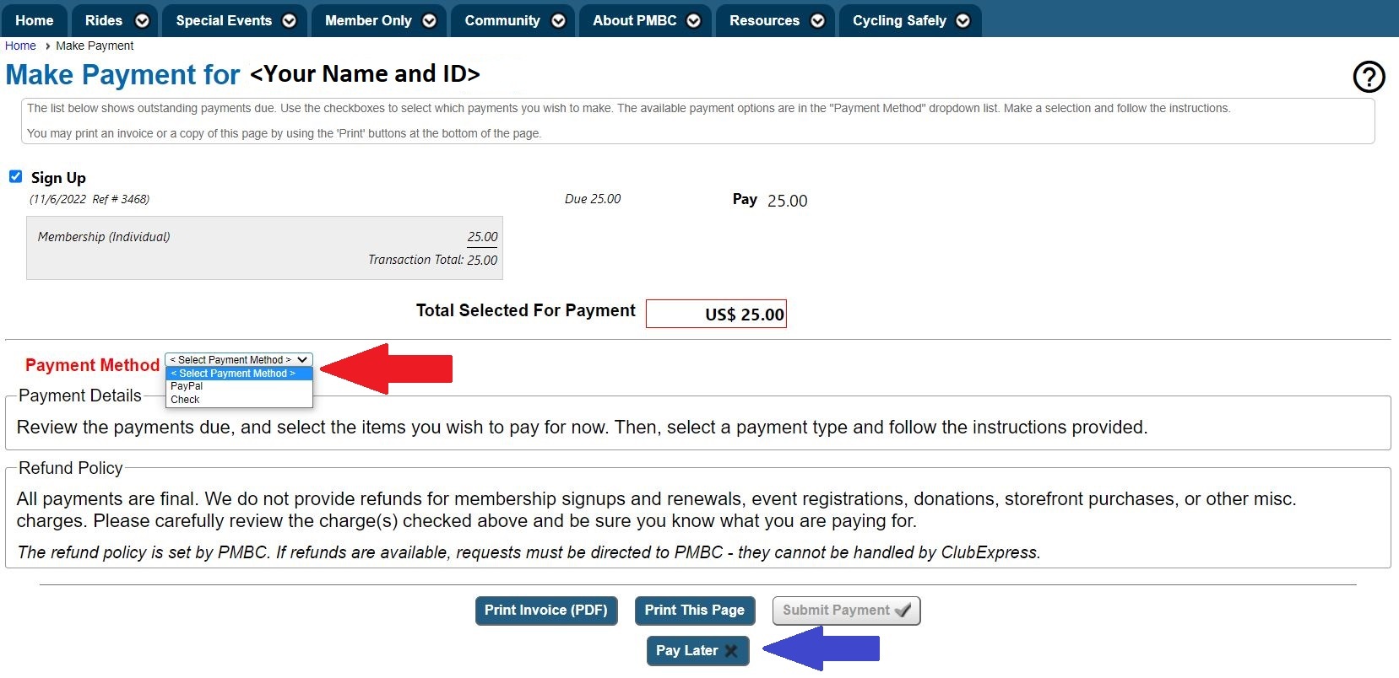
Task: Click the Pay amount field showing 25.00
Action: [x=786, y=201]
